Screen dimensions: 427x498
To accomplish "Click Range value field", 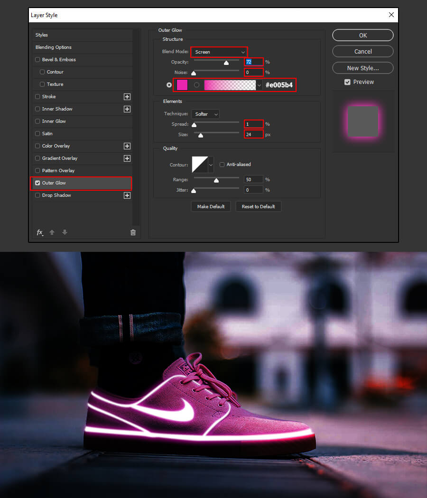I will [x=253, y=180].
